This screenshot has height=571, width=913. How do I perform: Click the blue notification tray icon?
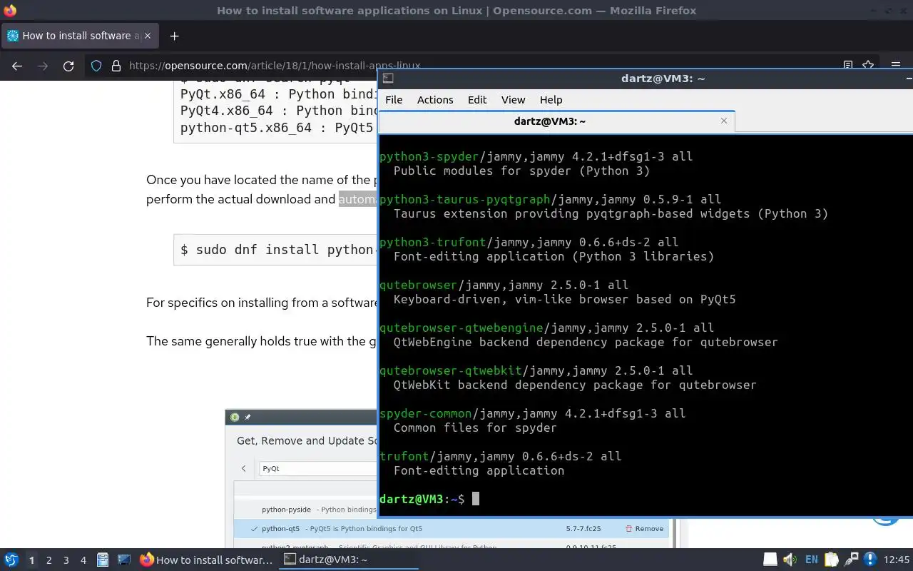pyautogui.click(x=870, y=560)
